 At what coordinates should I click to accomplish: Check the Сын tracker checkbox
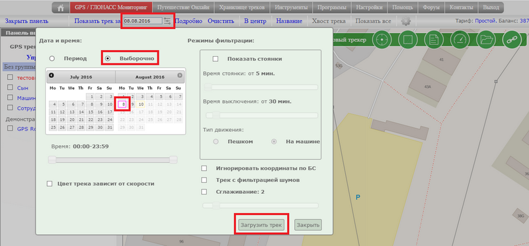click(x=10, y=88)
